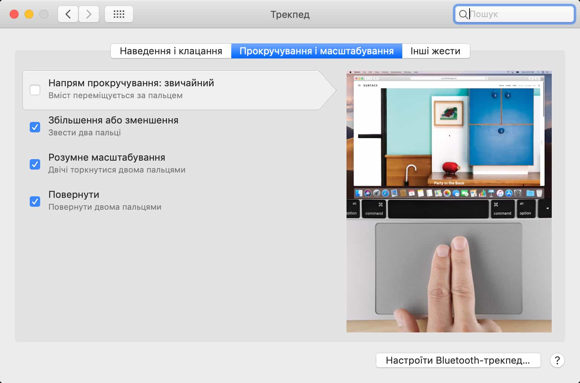Go back with the left chevron button

click(68, 15)
